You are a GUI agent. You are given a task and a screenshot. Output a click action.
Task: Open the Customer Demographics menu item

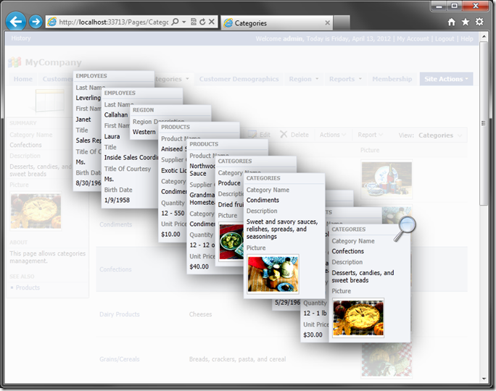coord(239,79)
